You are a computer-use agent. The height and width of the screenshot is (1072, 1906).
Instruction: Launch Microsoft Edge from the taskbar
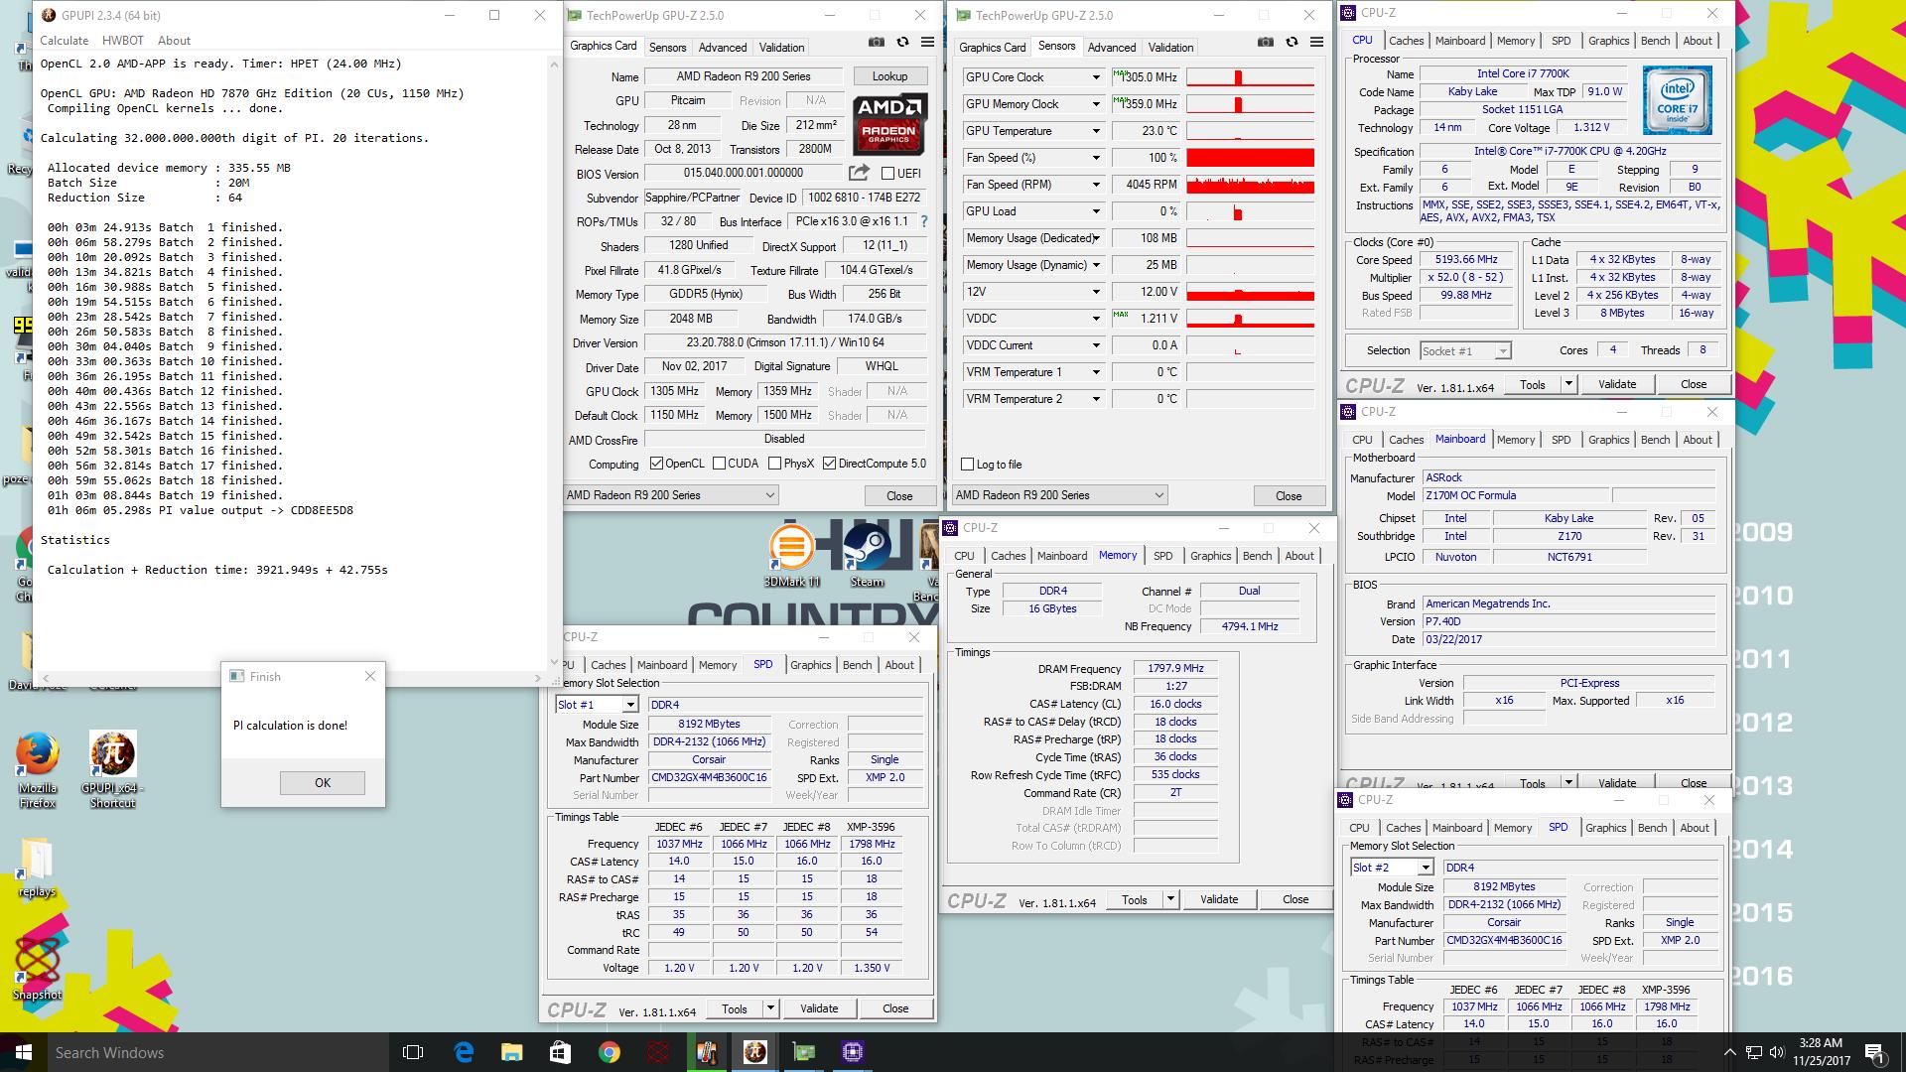point(464,1052)
